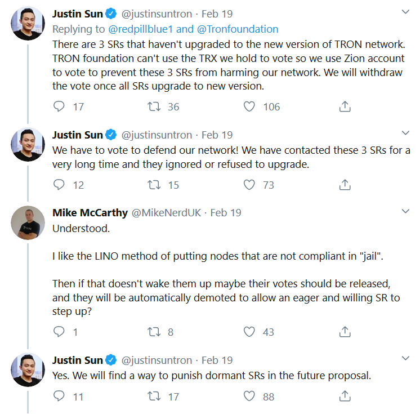
Task: Reply to tweet with 17 comments
Action: [59, 106]
